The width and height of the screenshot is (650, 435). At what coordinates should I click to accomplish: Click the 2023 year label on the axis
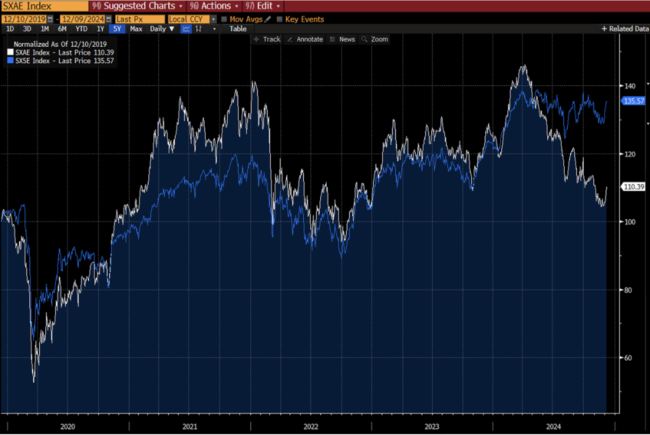[431, 426]
